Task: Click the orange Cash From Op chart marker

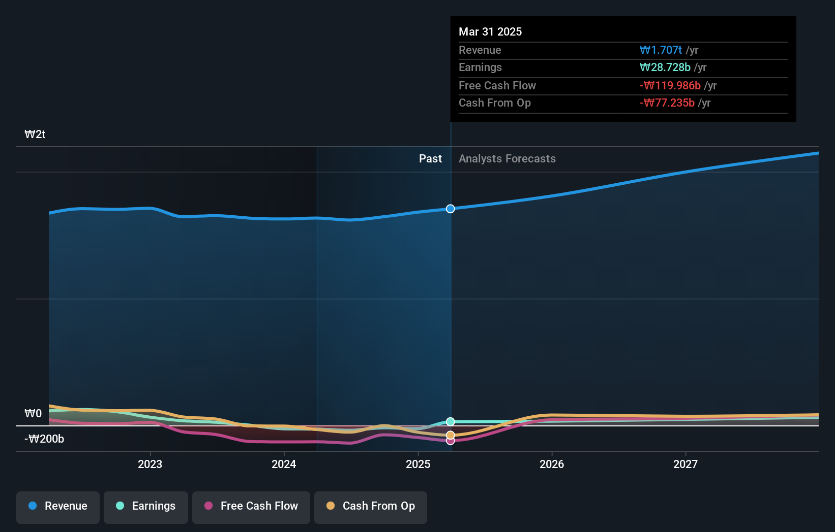Action: pyautogui.click(x=450, y=435)
